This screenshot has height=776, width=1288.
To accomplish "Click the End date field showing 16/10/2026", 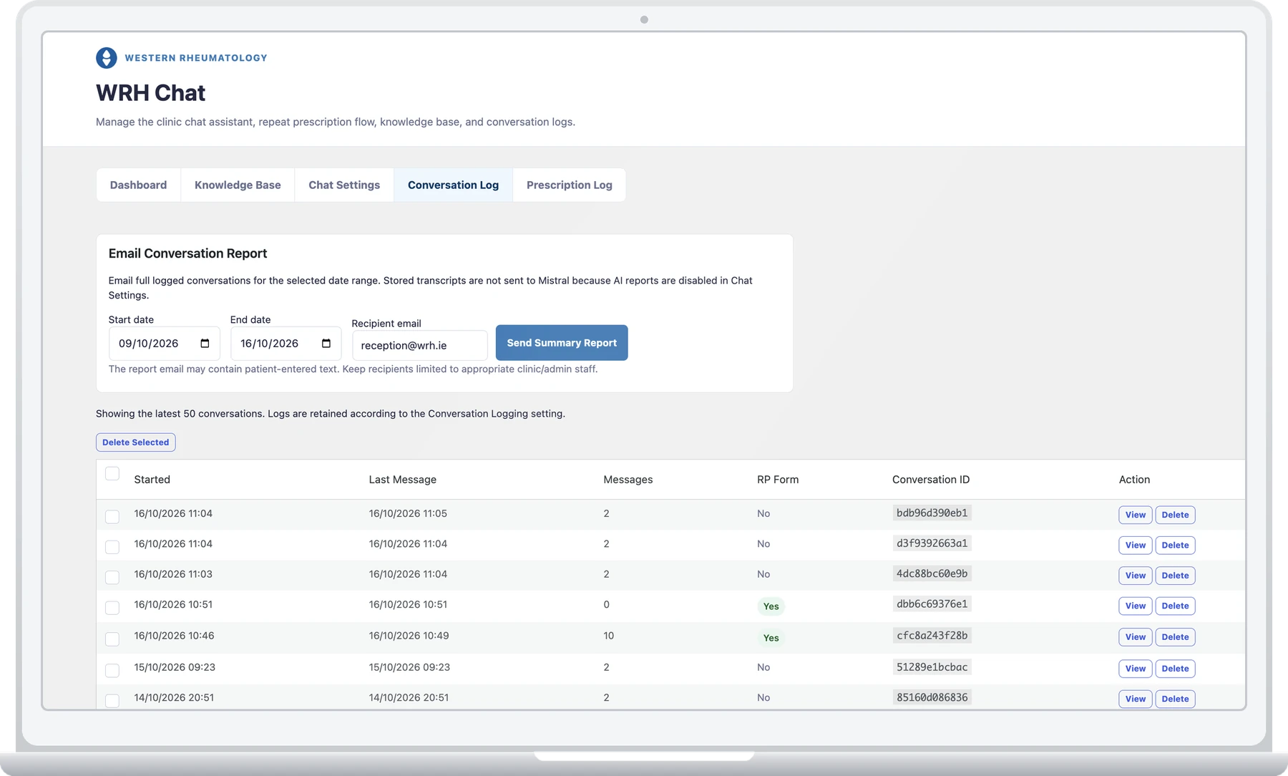I will point(286,344).
